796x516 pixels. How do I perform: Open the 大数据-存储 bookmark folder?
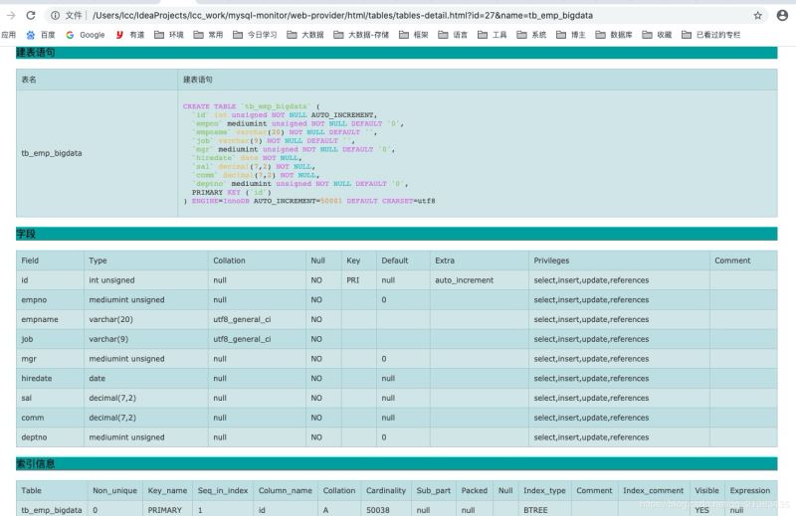[361, 35]
